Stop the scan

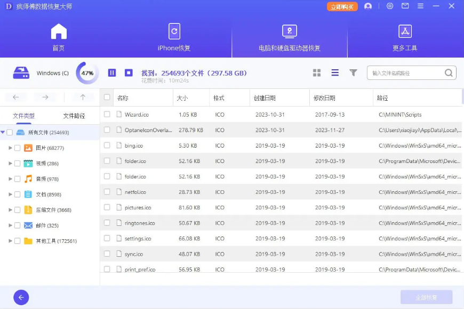129,73
